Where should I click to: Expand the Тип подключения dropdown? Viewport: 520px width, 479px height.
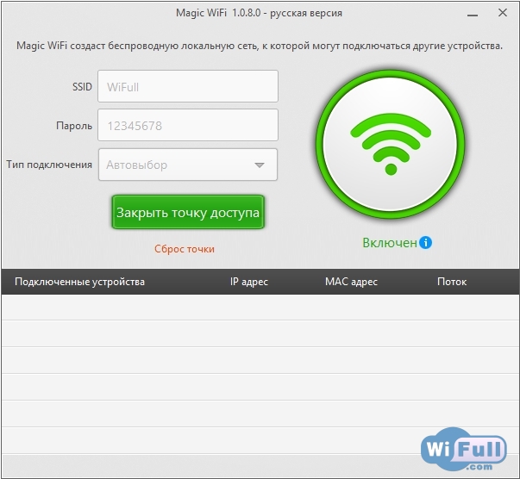(x=188, y=165)
